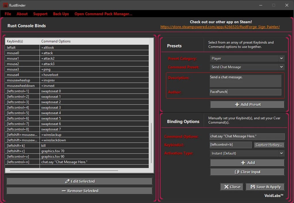This screenshot has height=203, width=294.
Task: Click the RustBinder app icon in title bar
Action: 5,5
